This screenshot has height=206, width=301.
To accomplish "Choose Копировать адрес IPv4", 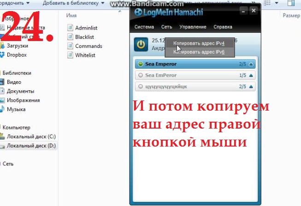I will (200, 43).
